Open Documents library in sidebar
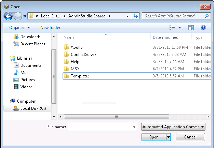215x149 pixels. pyautogui.click(x=31, y=65)
